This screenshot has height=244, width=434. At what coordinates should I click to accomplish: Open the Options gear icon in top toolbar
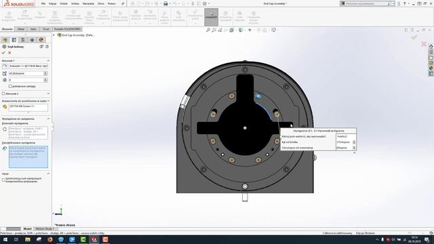pyautogui.click(x=205, y=3)
